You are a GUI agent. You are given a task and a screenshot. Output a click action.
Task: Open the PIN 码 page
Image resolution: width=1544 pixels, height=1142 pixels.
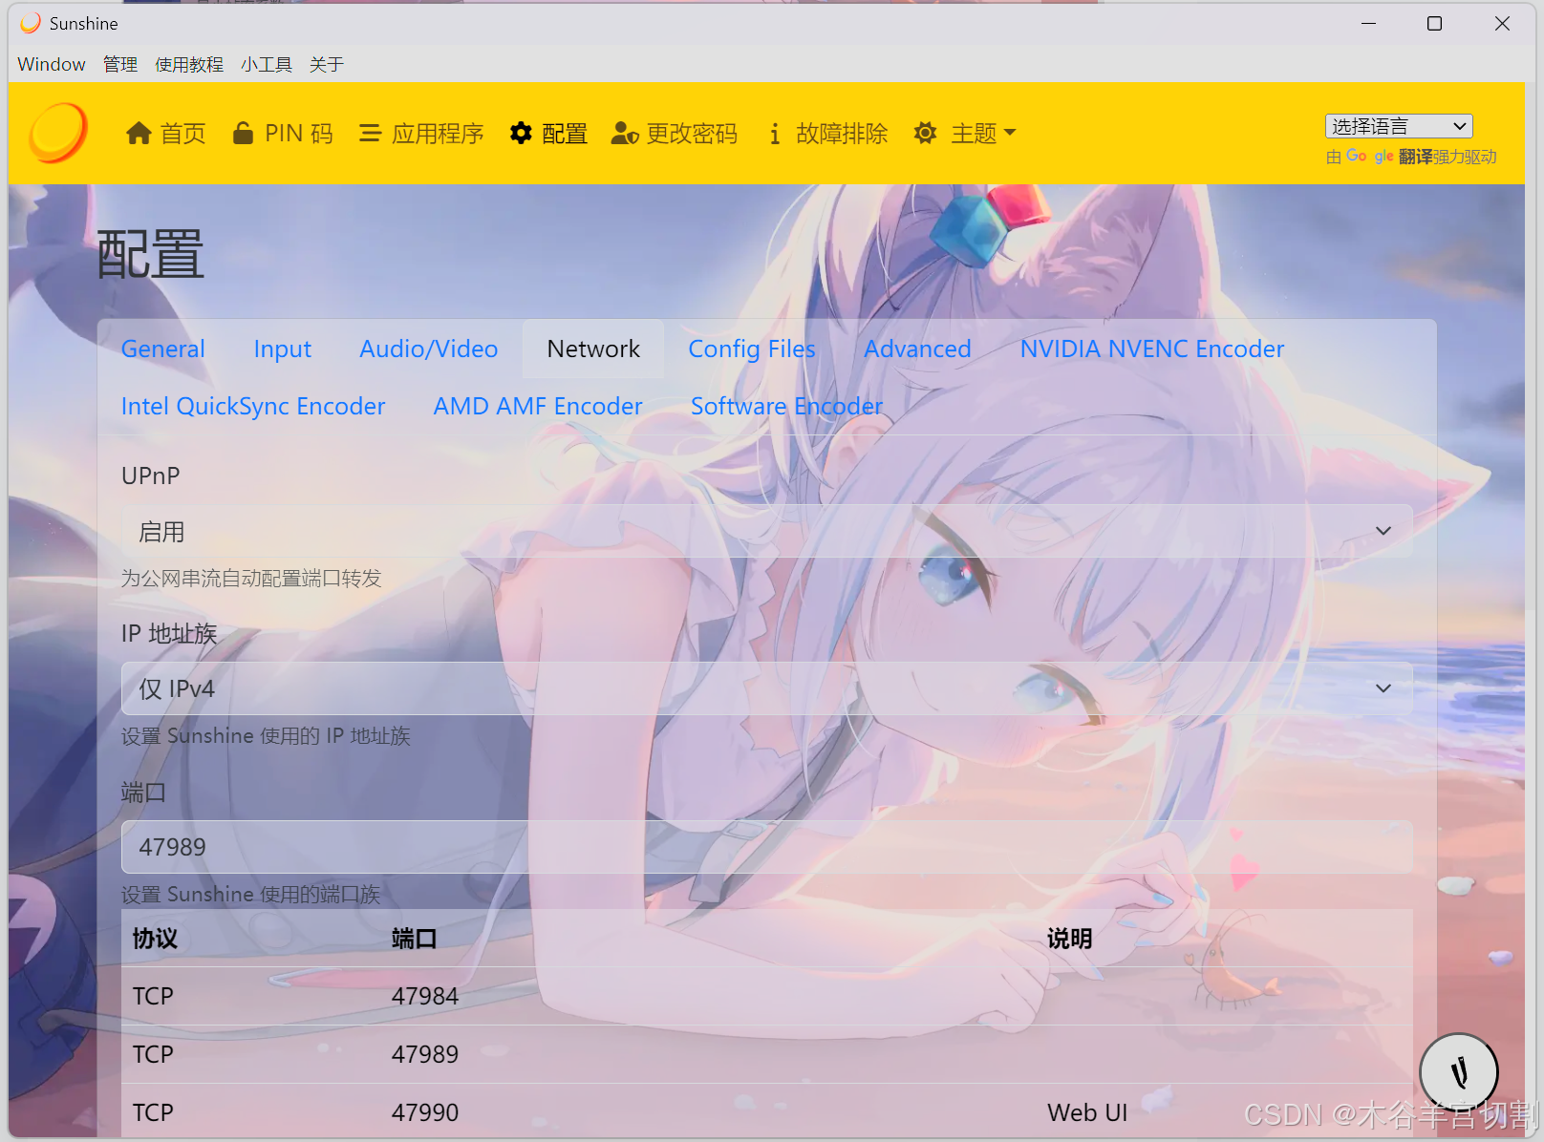283,134
